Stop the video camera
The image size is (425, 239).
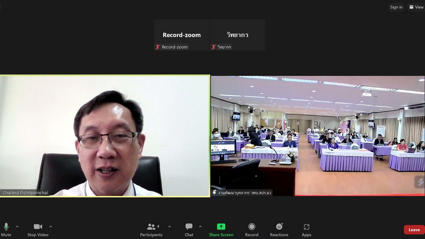pos(38,229)
